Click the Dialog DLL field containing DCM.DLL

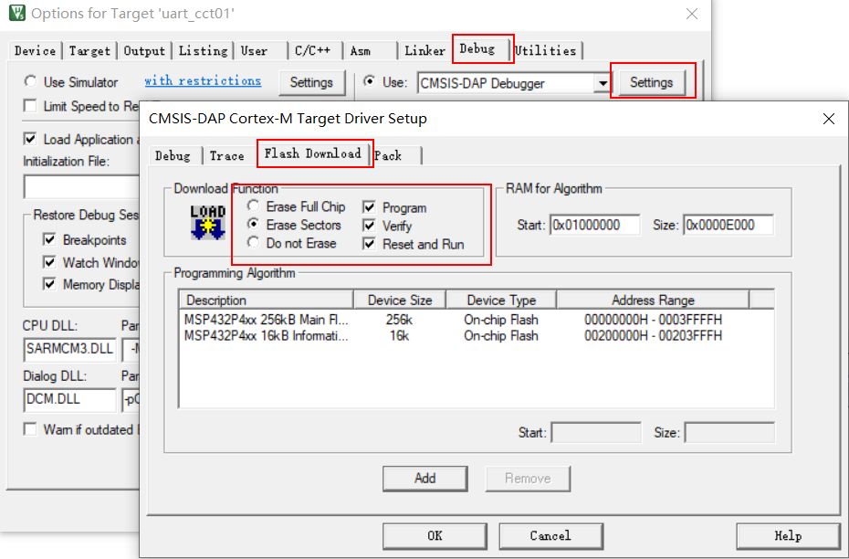(x=70, y=400)
